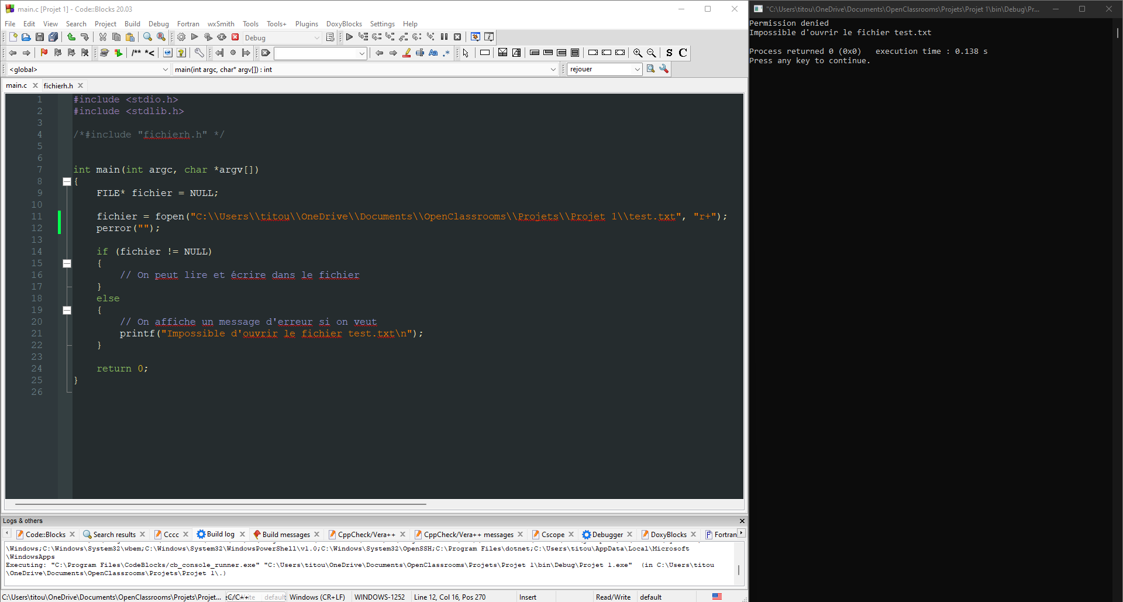Switch to the fichierh.h editor tab
This screenshot has height=602, width=1123.
[58, 85]
